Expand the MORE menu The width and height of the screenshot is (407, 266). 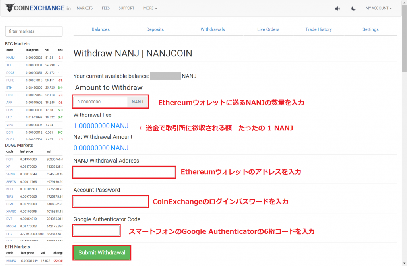pyautogui.click(x=150, y=8)
